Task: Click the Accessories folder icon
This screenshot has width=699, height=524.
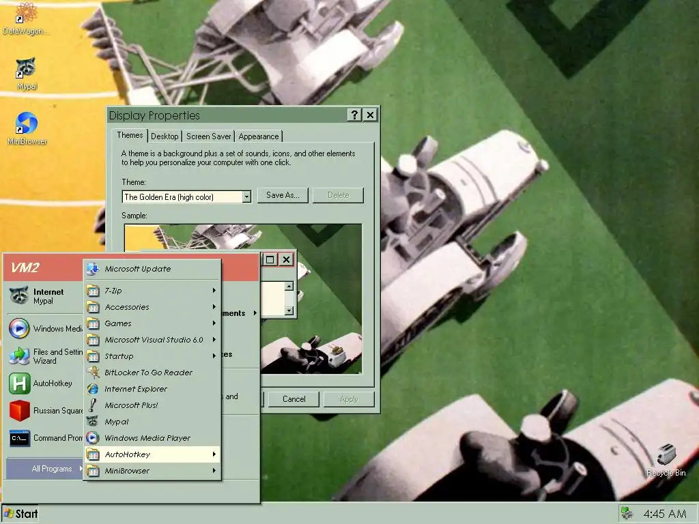Action: click(x=93, y=307)
